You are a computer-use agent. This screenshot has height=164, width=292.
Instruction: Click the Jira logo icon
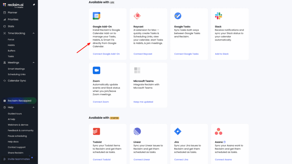pos(178,131)
